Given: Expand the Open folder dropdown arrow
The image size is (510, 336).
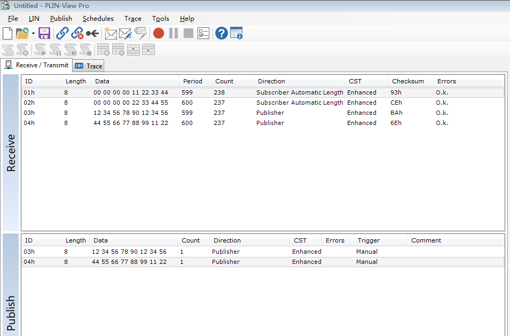Looking at the screenshot, I should pos(33,34).
